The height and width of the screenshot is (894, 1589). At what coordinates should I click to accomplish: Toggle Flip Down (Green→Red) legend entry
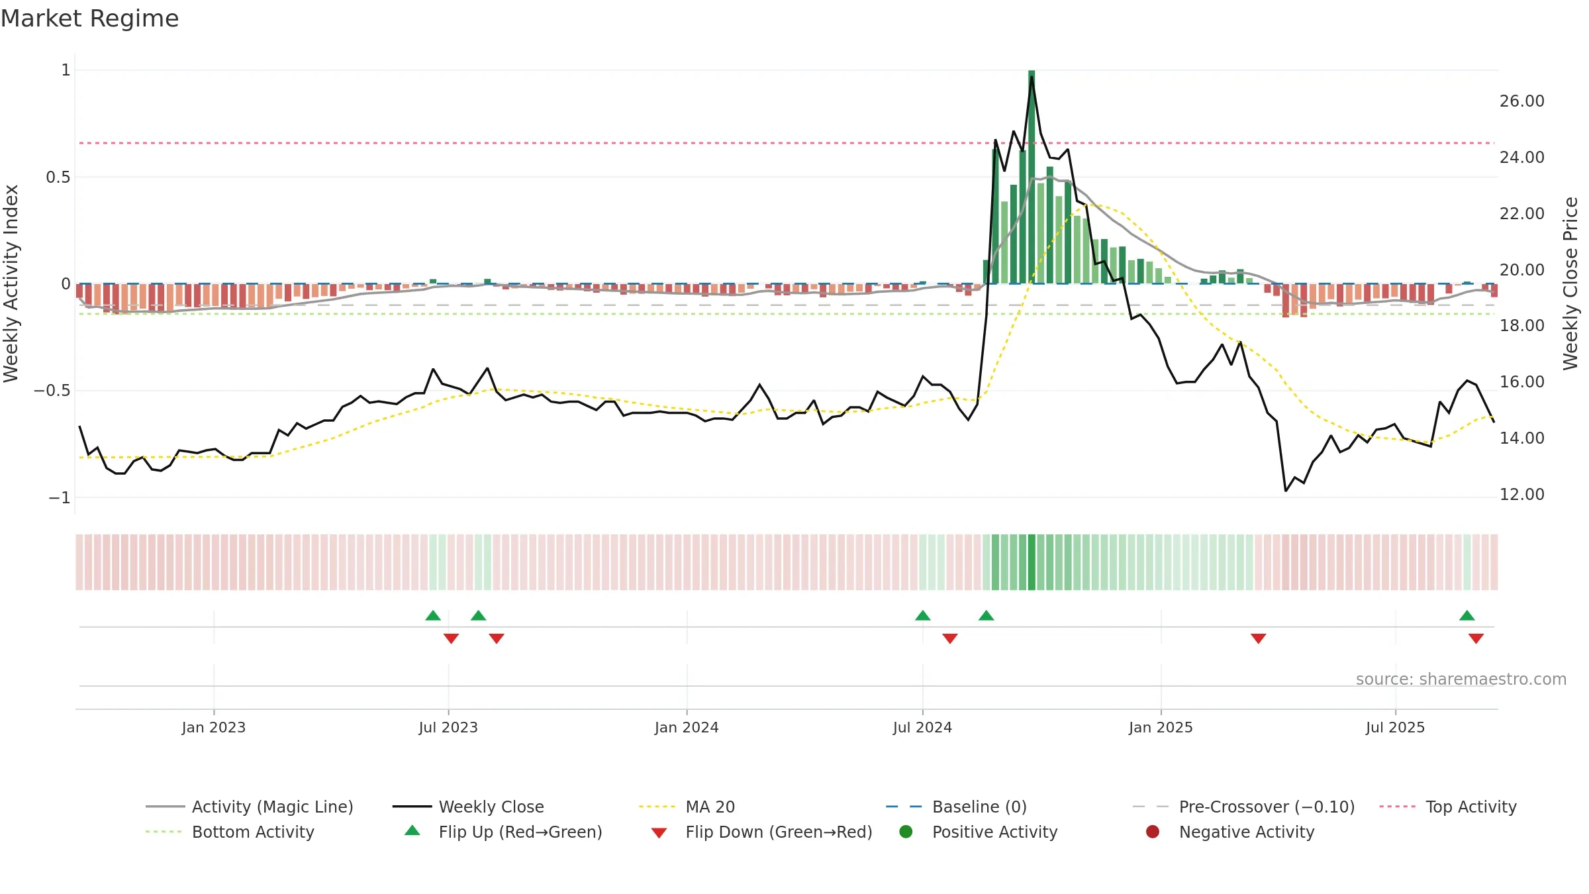click(x=761, y=832)
